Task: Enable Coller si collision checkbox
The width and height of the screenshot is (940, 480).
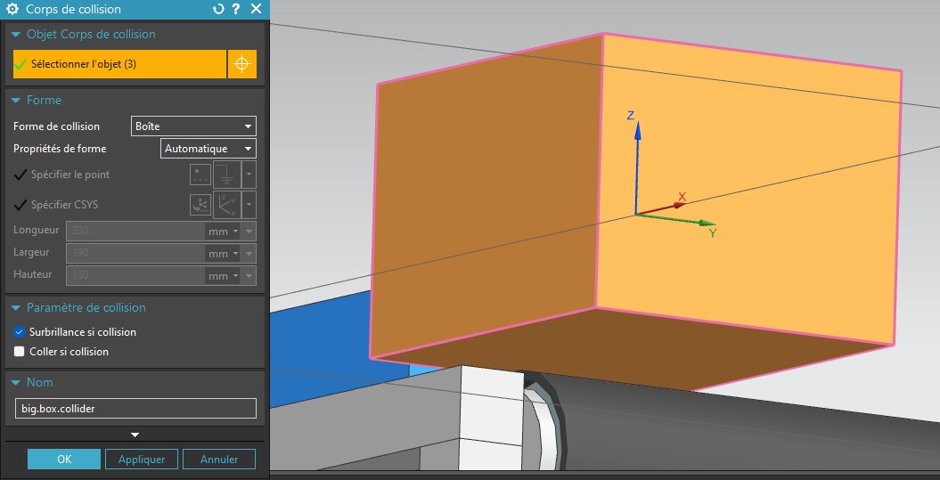Action: coord(20,352)
